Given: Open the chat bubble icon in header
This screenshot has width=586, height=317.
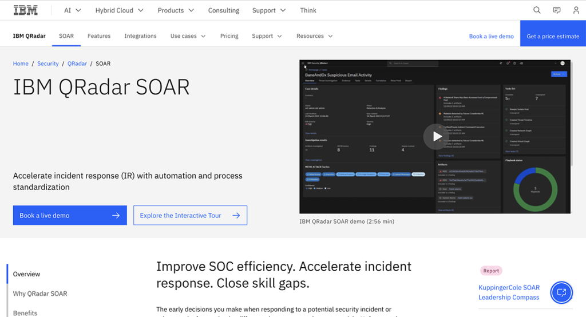Looking at the screenshot, I should tap(556, 10).
